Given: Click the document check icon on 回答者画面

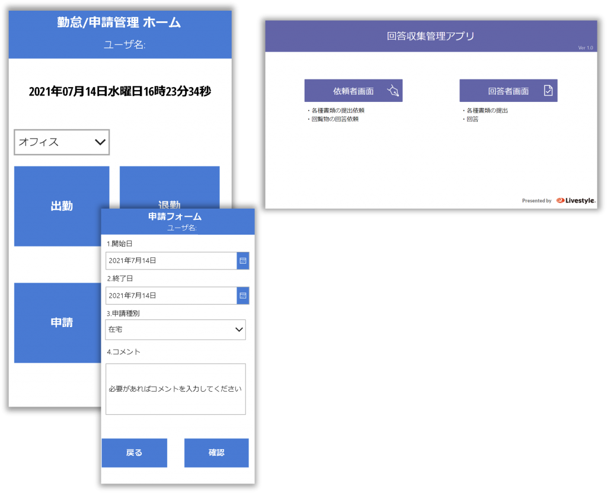Looking at the screenshot, I should point(548,91).
